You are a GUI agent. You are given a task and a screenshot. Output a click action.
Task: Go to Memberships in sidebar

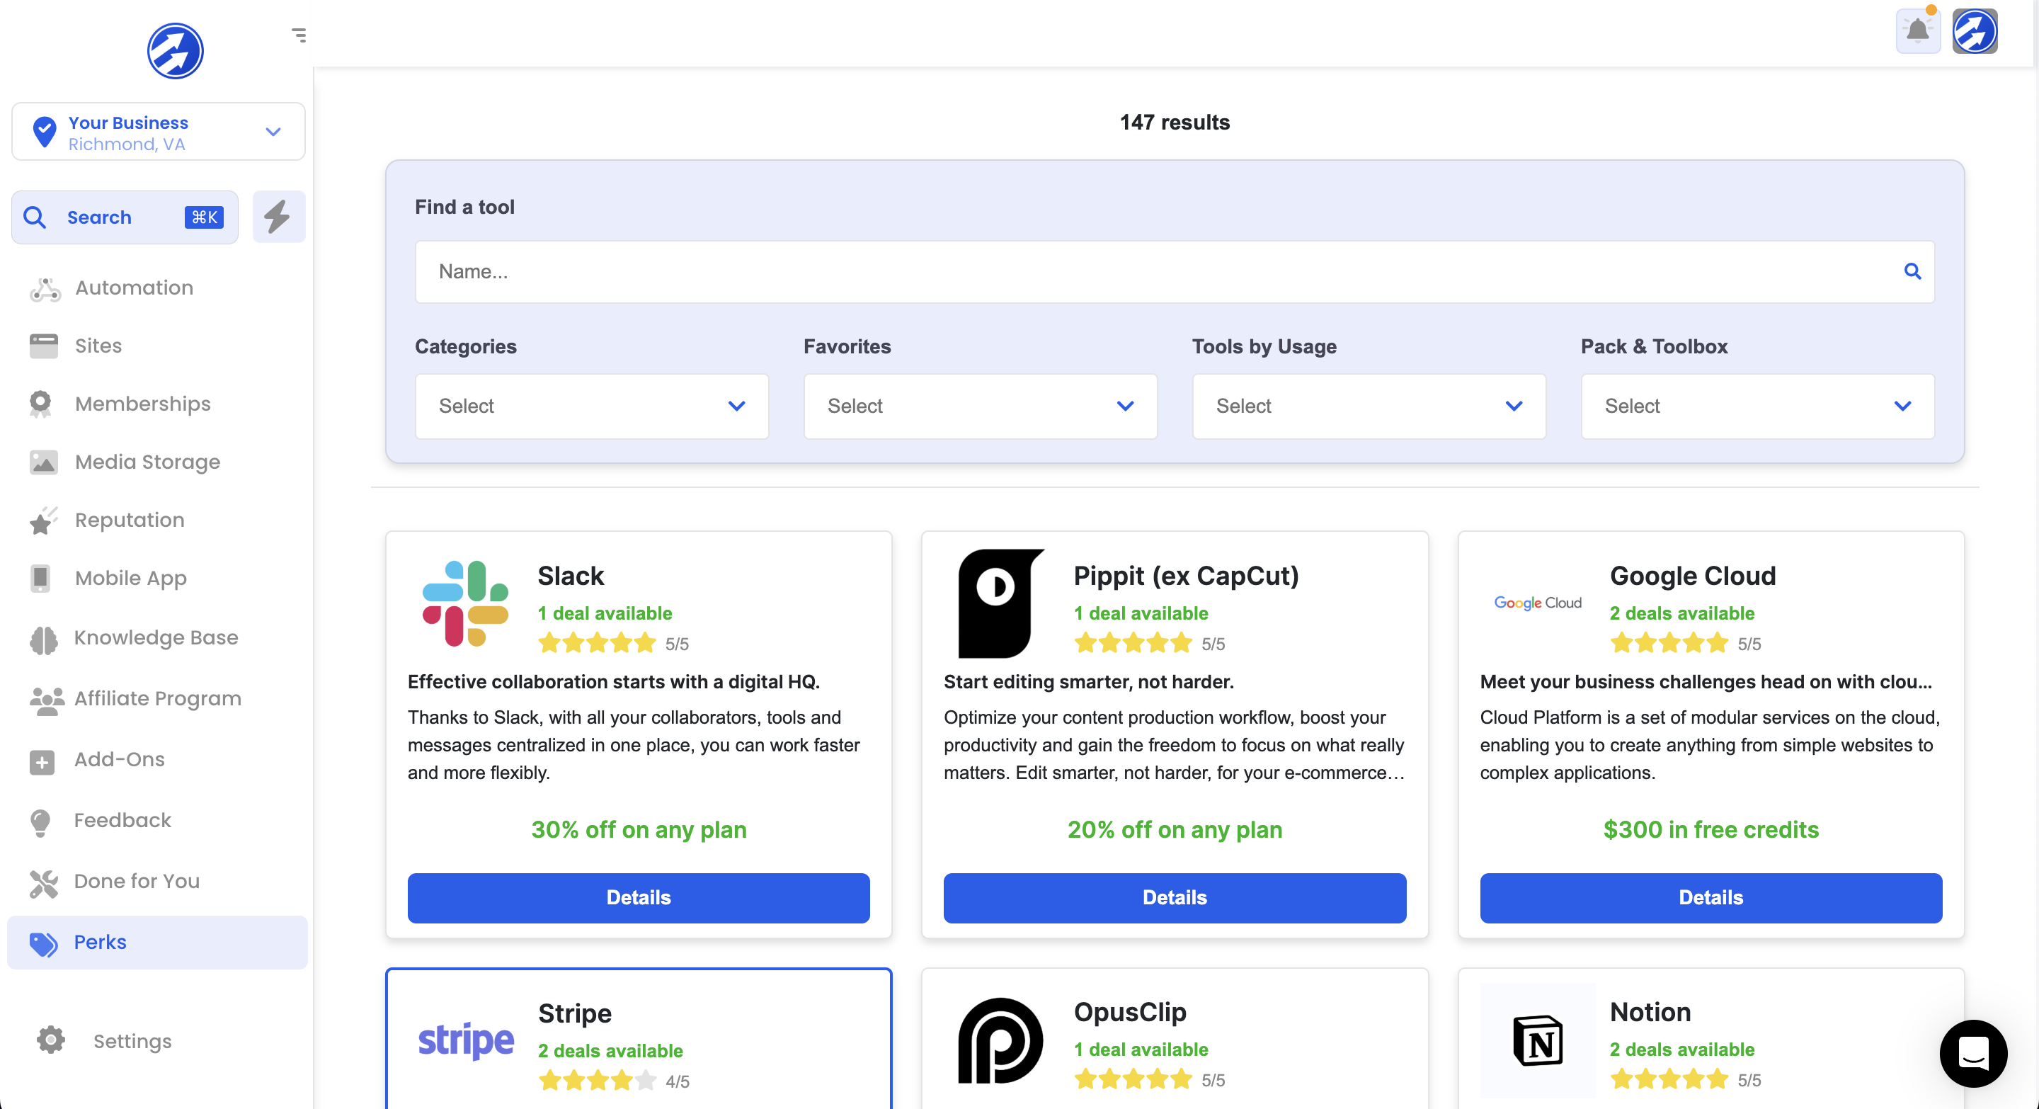click(142, 404)
